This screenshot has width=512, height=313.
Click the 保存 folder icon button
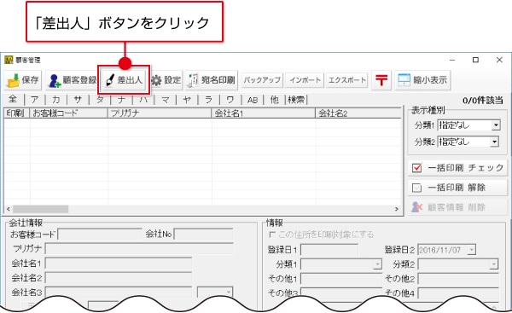[23, 80]
